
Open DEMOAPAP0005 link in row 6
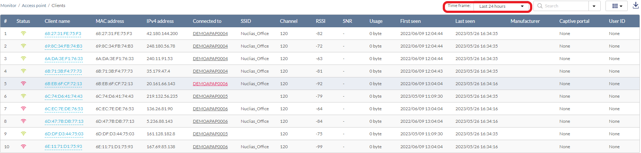(x=210, y=96)
